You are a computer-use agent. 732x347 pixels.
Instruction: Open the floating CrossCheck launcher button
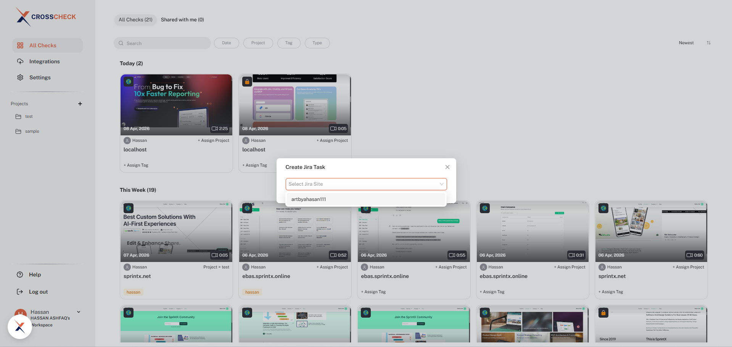click(x=20, y=327)
